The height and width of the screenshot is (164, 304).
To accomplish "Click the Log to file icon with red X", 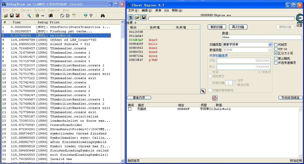I will pyautogui.click(x=17, y=16).
